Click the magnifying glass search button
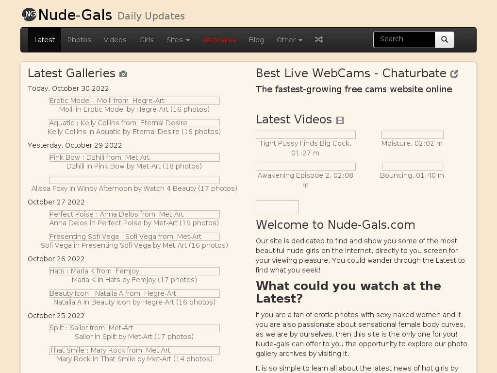Image resolution: width=497 pixels, height=373 pixels. (x=444, y=40)
